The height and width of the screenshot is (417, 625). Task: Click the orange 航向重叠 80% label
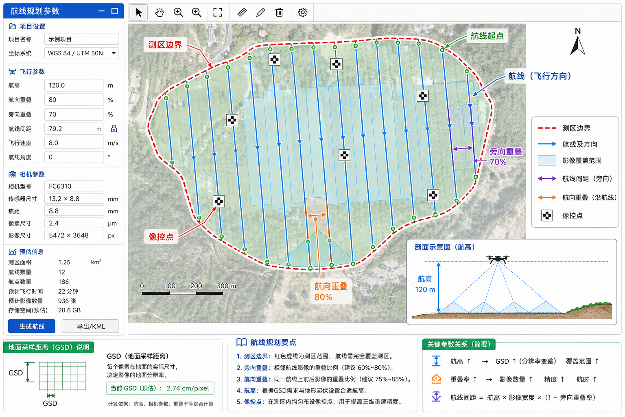click(331, 292)
